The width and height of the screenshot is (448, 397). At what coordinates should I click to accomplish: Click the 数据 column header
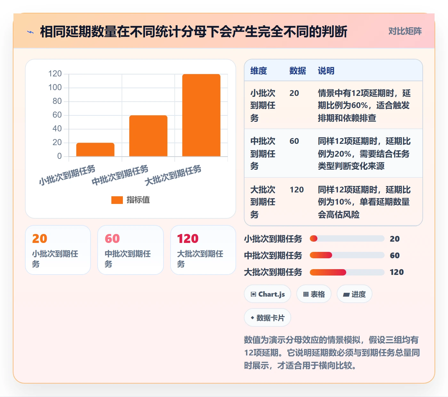pyautogui.click(x=298, y=71)
